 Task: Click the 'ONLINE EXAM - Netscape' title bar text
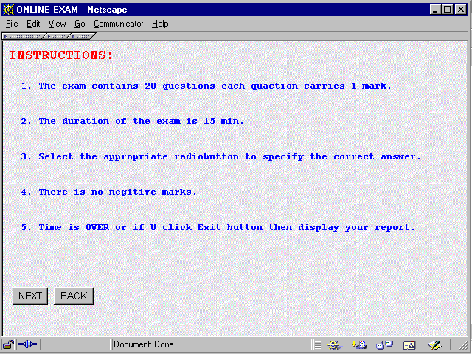click(x=72, y=10)
